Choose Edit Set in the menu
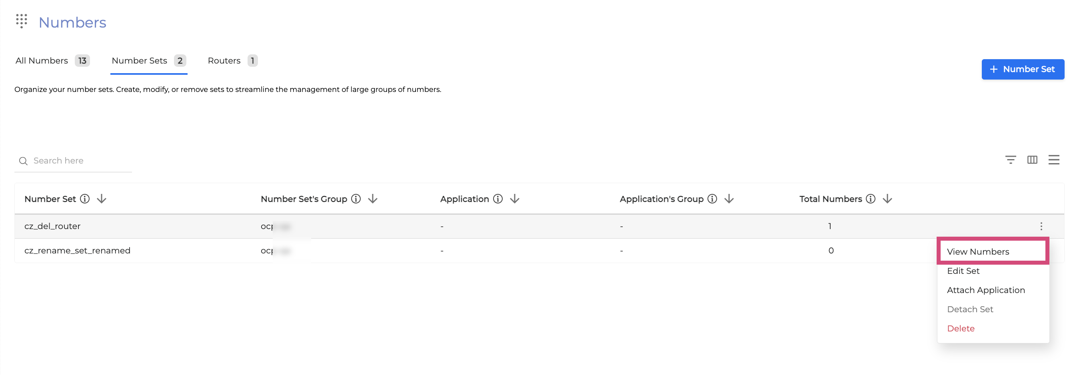 (x=963, y=271)
